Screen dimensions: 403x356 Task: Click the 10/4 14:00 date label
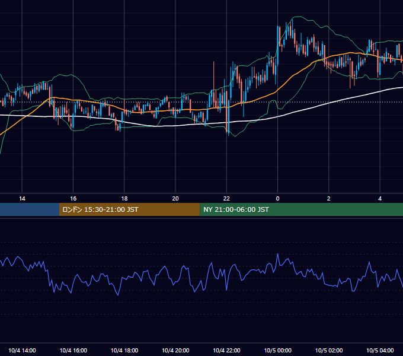click(22, 350)
